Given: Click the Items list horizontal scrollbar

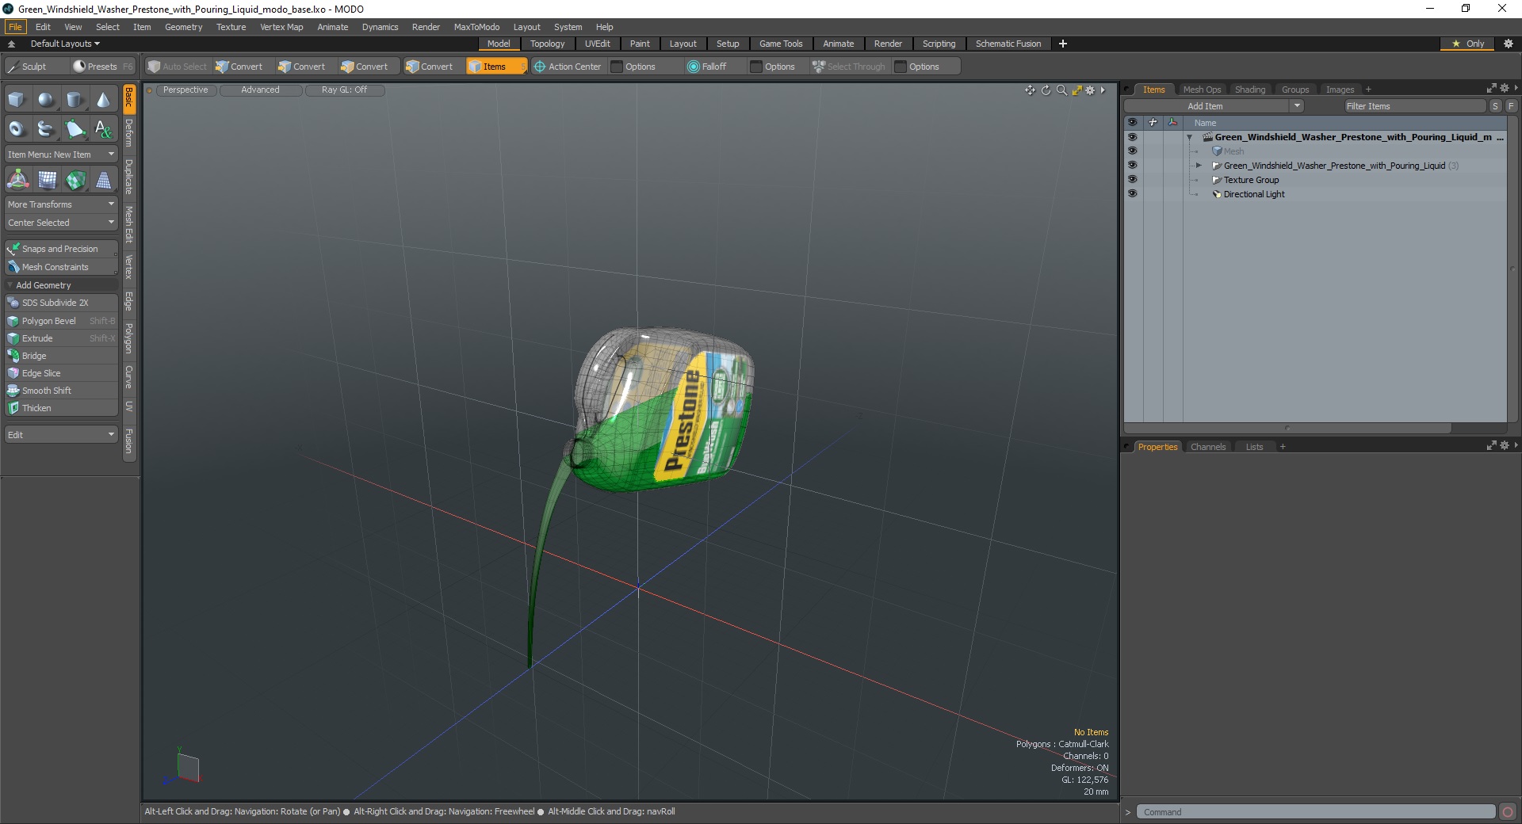Looking at the screenshot, I should coord(1287,429).
